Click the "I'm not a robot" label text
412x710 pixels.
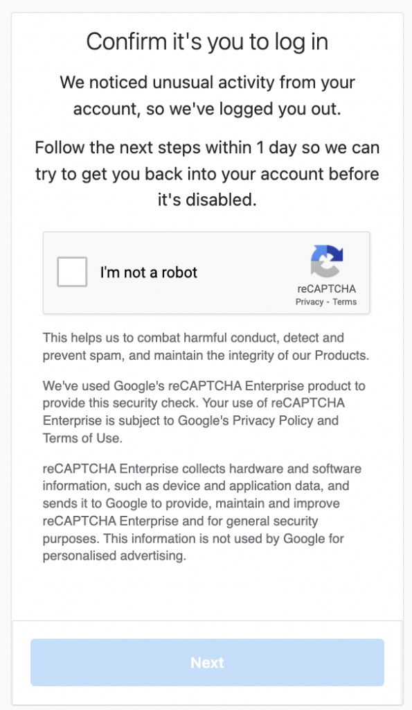coord(149,272)
